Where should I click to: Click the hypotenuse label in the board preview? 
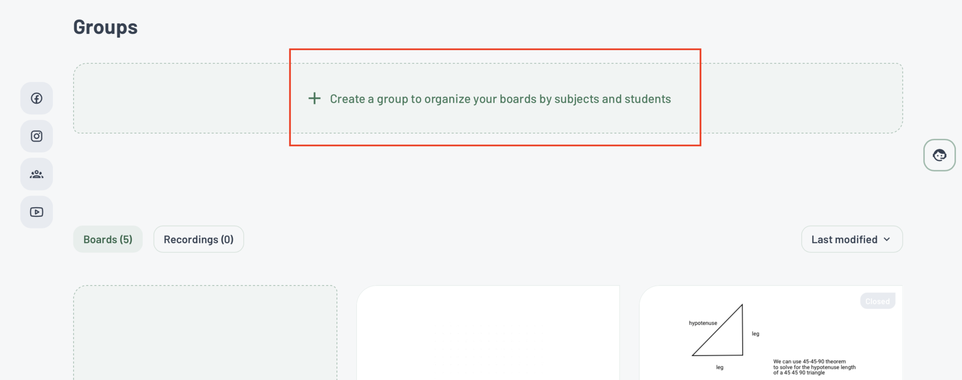703,323
